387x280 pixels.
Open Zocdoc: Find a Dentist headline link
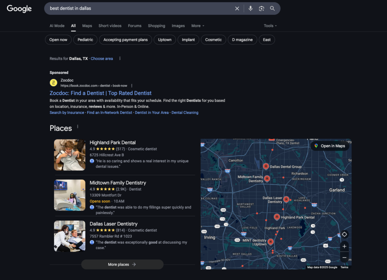(x=101, y=93)
